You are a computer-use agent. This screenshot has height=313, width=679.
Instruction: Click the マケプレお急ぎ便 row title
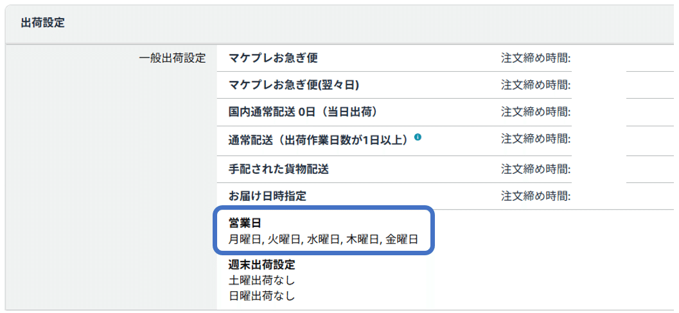pos(273,58)
